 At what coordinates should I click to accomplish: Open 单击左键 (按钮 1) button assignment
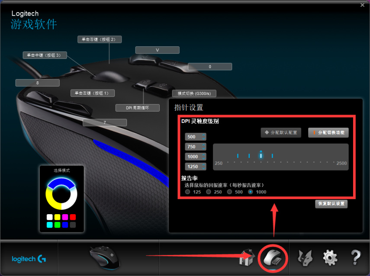[93, 93]
